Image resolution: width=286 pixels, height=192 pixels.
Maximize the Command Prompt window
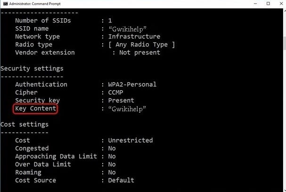pos(268,3)
